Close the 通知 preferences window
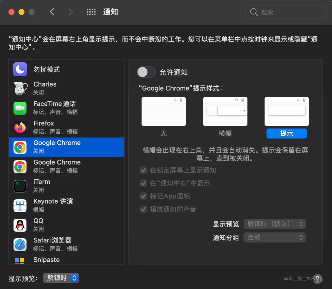This screenshot has height=289, width=332. point(11,12)
